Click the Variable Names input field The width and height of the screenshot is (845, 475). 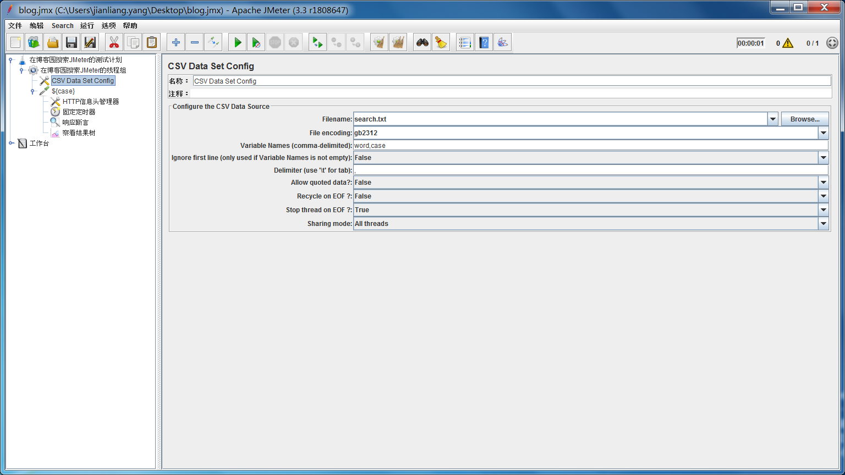(590, 146)
